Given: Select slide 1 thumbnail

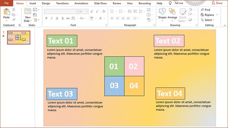Looking at the screenshot, I should tap(19, 37).
